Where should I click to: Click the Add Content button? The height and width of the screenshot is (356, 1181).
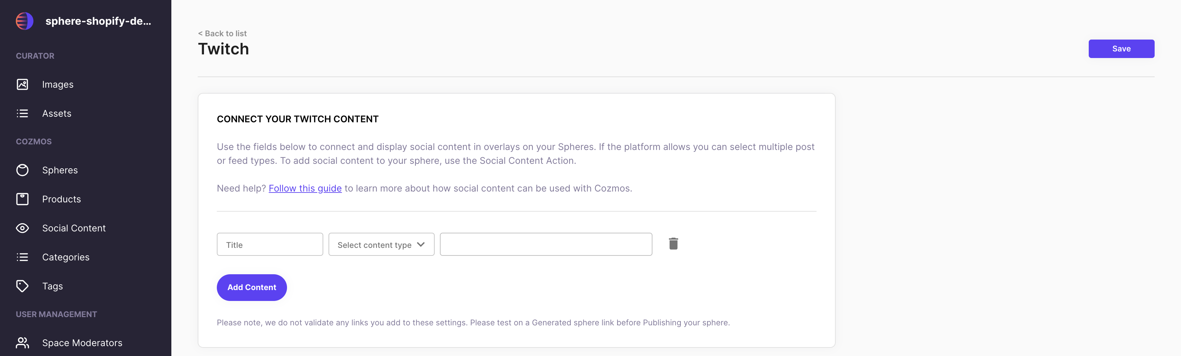point(252,287)
